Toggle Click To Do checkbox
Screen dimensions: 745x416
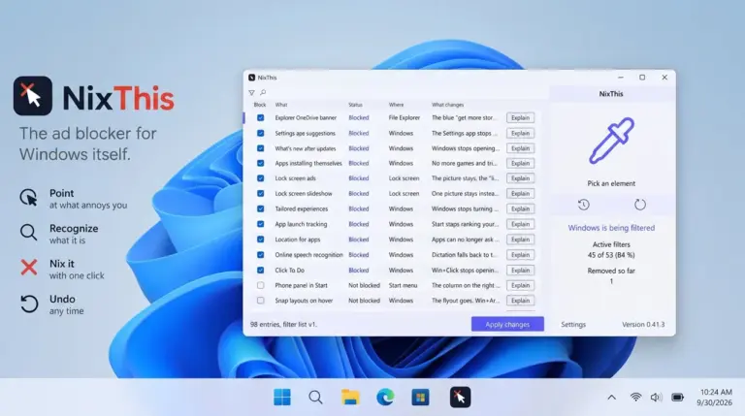pyautogui.click(x=260, y=271)
